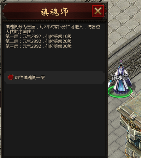Click the ornate top-left corner of dialog
The image size is (141, 158).
[5, 6]
